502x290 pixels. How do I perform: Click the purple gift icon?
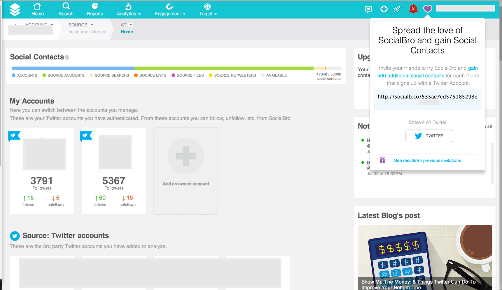tap(382, 160)
